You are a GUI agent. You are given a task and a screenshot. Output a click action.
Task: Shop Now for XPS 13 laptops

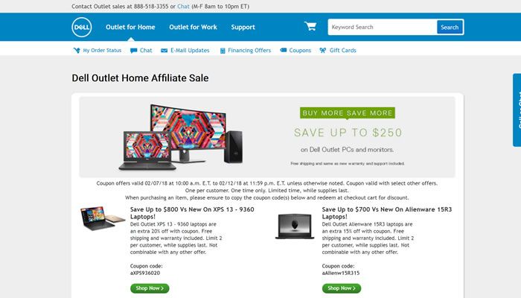[150, 288]
